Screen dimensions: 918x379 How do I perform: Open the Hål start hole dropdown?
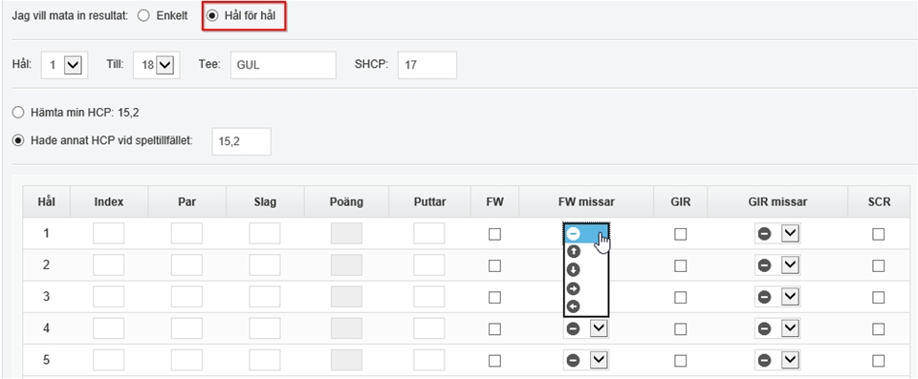[64, 65]
